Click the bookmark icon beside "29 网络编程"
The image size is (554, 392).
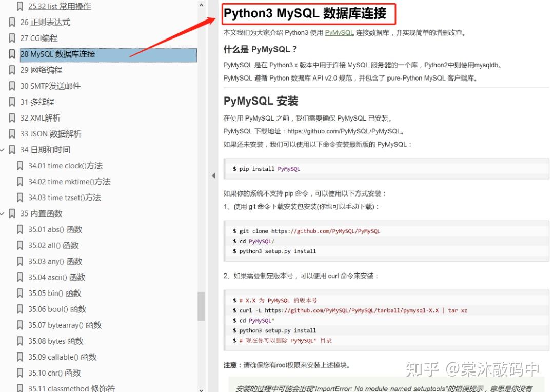coord(11,70)
